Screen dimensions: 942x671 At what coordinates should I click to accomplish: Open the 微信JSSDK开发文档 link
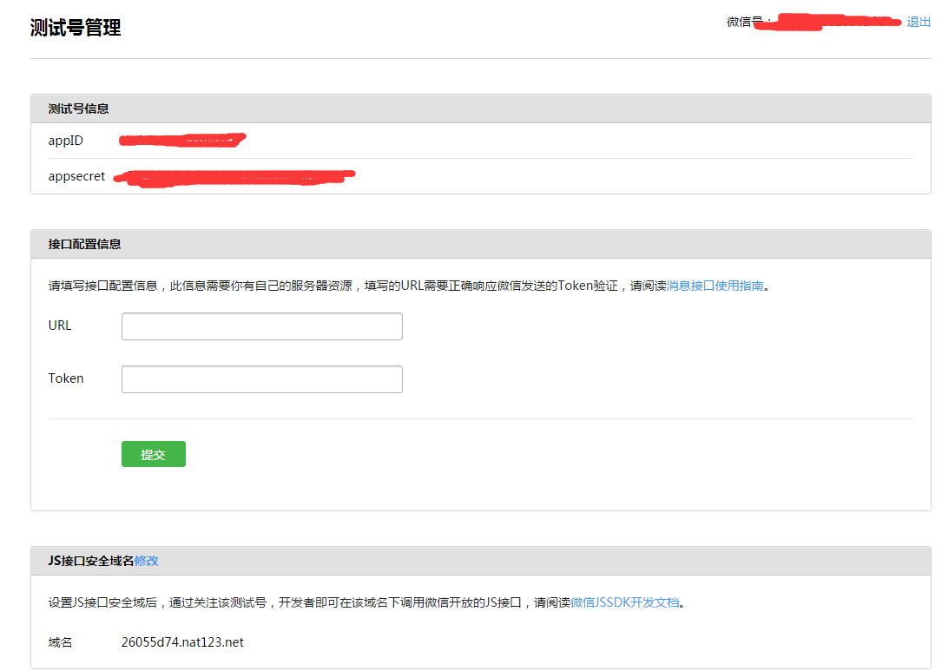pyautogui.click(x=624, y=602)
